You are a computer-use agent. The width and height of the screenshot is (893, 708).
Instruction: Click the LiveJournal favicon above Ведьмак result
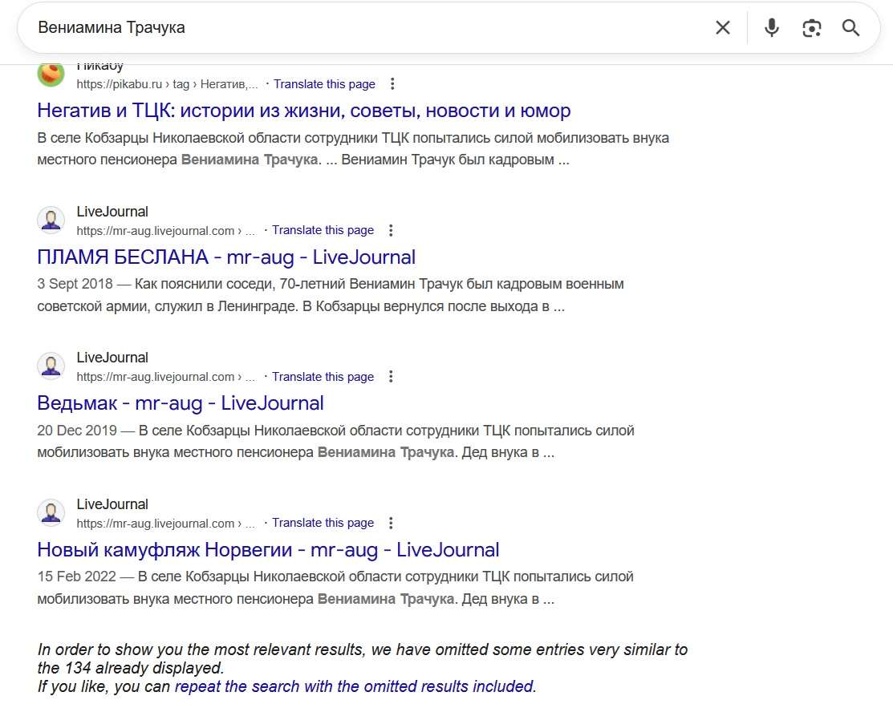51,366
